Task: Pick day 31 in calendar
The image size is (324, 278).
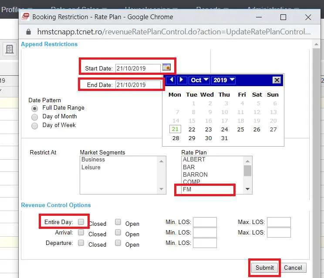Action: 224,138
